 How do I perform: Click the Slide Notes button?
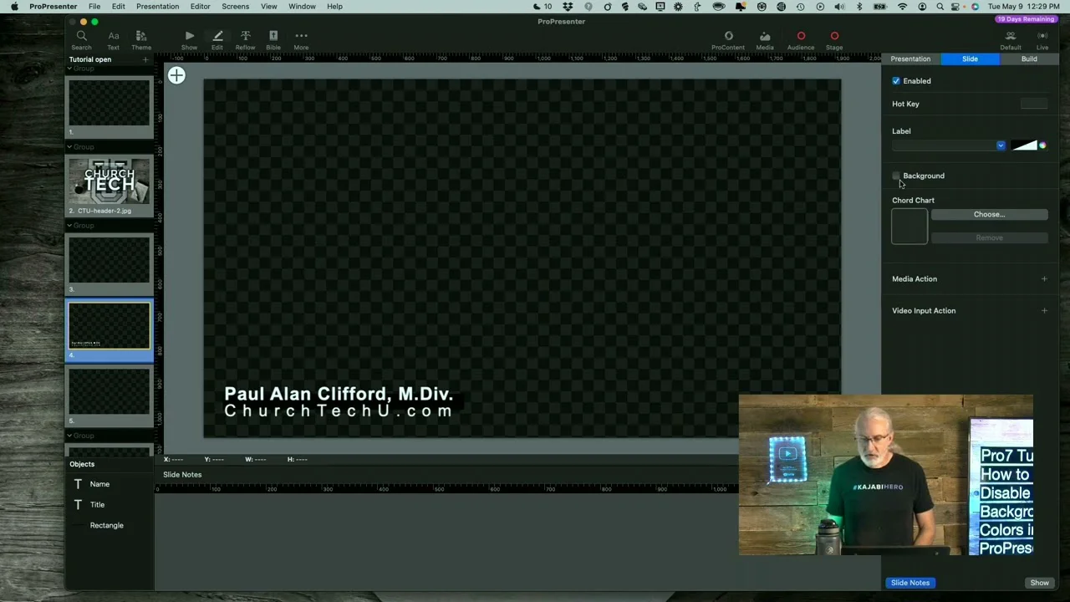click(909, 583)
